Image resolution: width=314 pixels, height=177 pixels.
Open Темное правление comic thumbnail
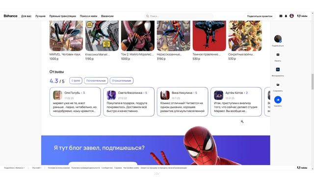(209, 36)
